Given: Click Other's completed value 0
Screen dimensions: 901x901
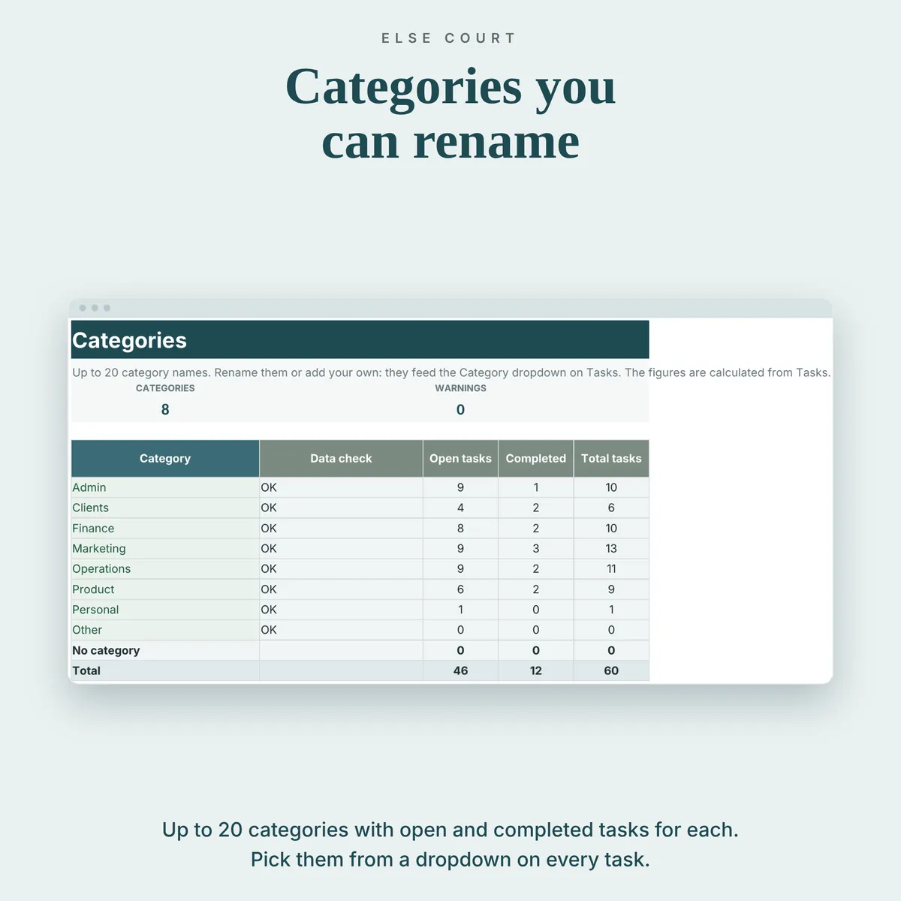Looking at the screenshot, I should pos(536,630).
